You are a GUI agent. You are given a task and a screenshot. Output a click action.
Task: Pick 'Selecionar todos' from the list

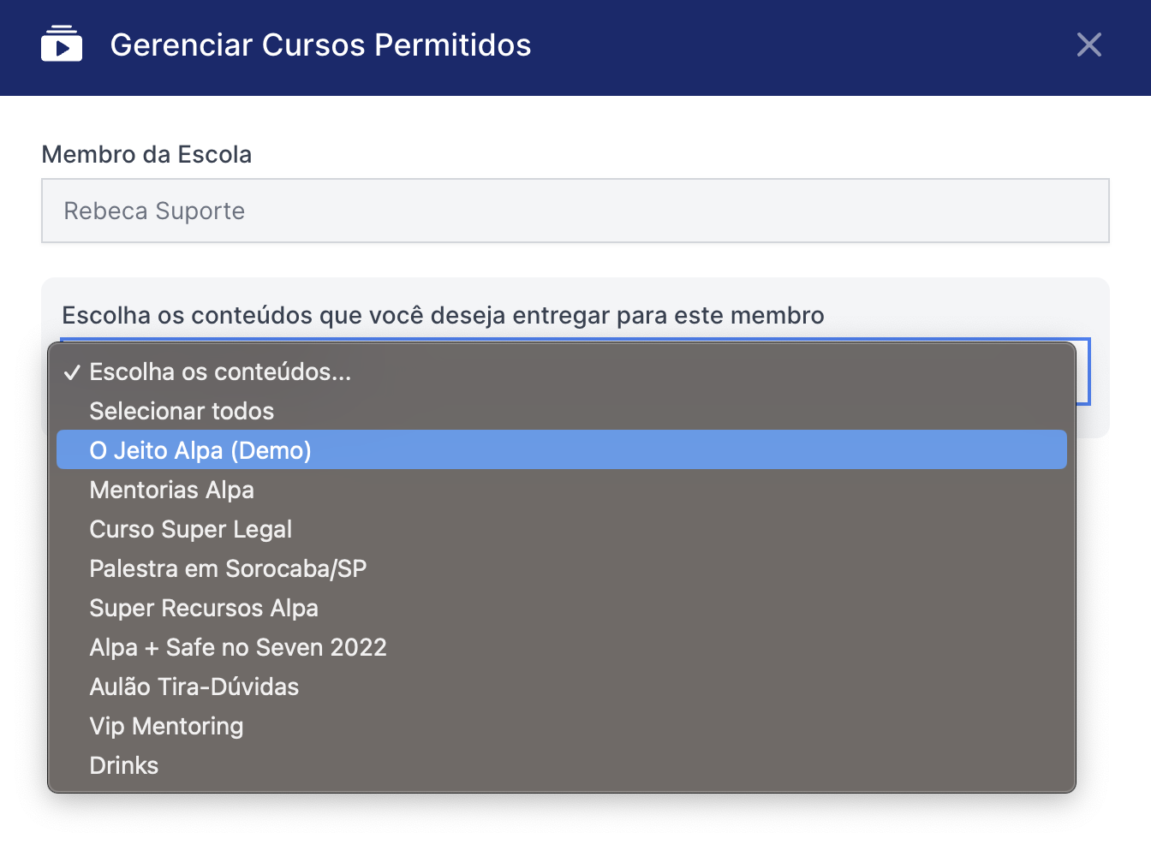182,412
